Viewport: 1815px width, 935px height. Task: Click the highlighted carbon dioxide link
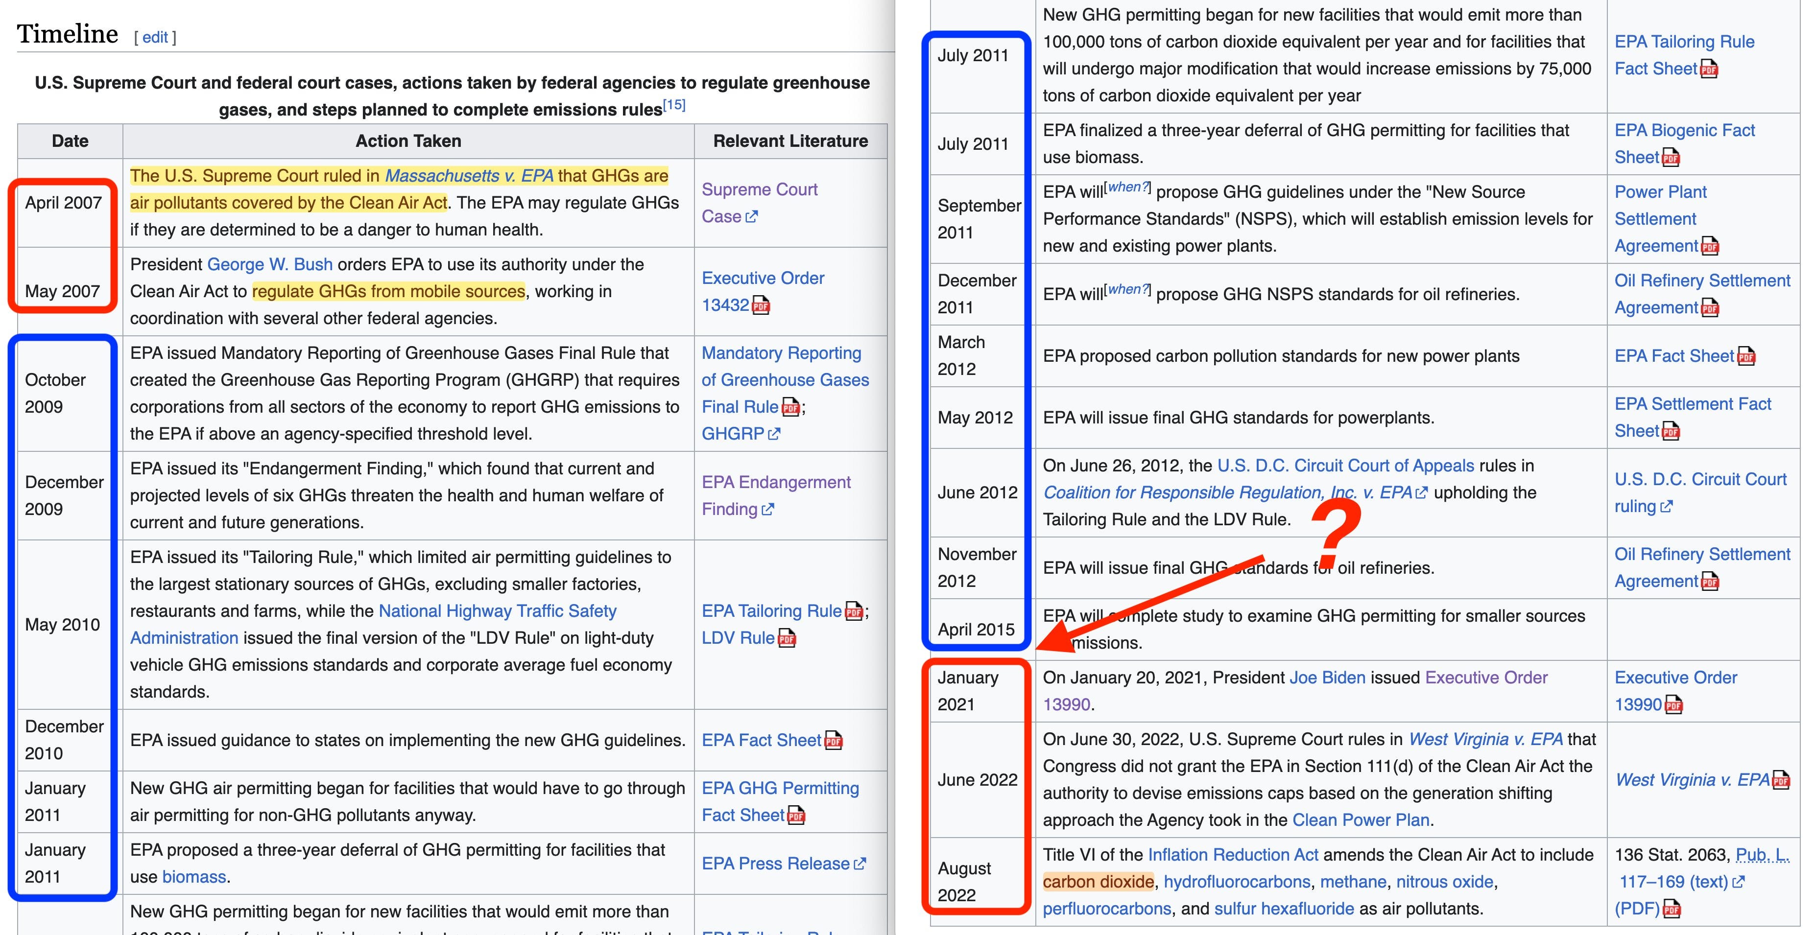click(x=1099, y=882)
